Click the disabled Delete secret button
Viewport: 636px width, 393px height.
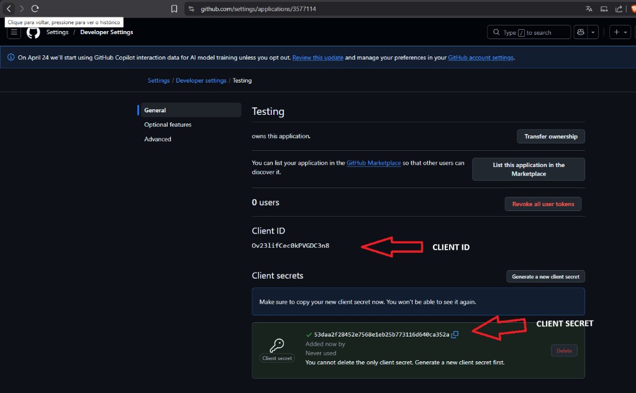[x=564, y=350]
